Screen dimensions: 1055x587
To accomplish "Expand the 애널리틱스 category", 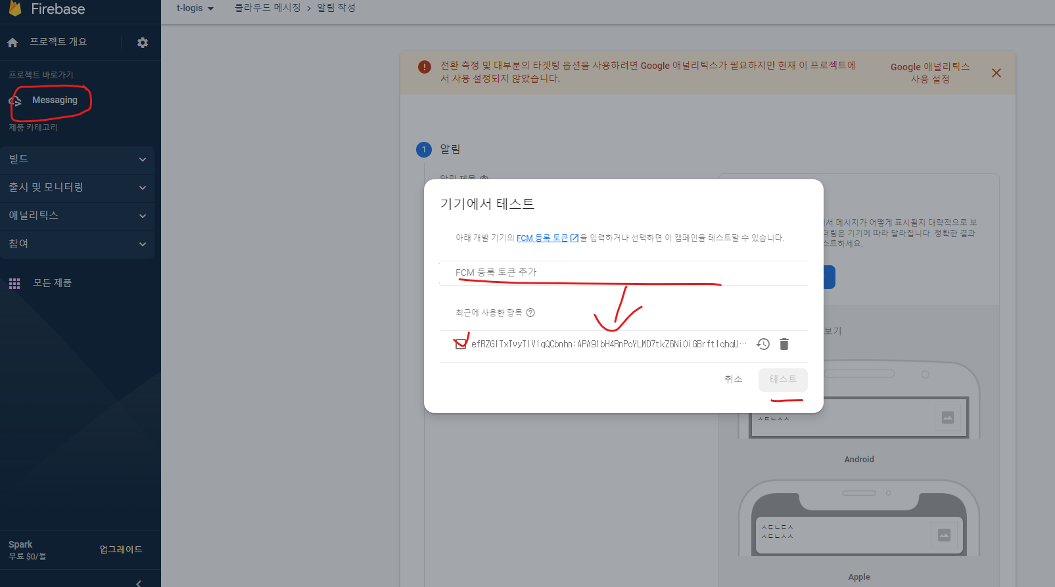I will [78, 216].
